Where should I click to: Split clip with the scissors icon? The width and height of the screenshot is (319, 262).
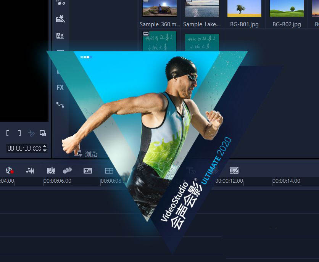coord(31,133)
